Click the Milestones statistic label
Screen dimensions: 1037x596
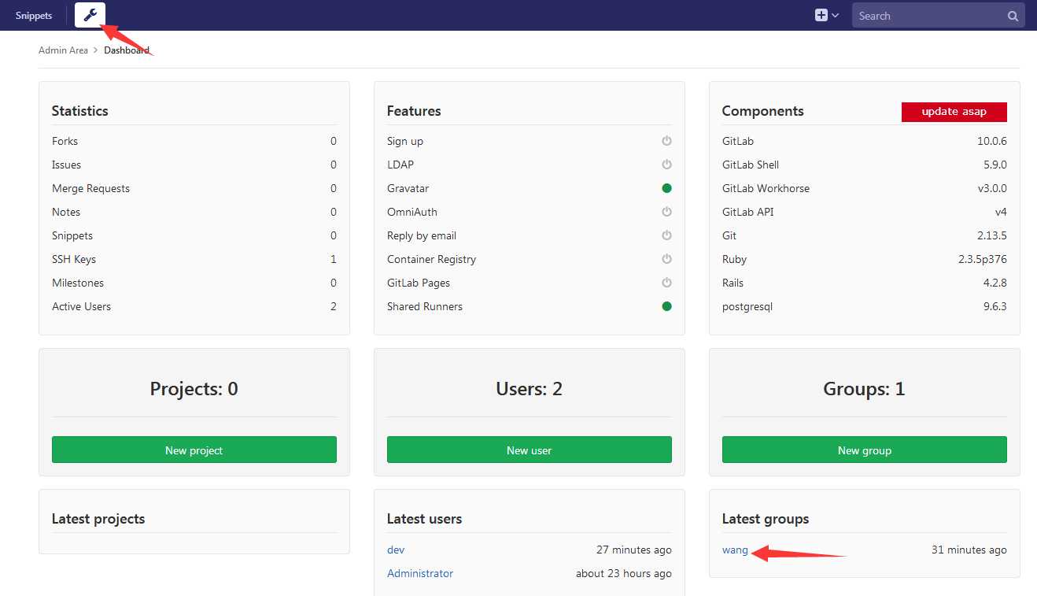pos(78,283)
